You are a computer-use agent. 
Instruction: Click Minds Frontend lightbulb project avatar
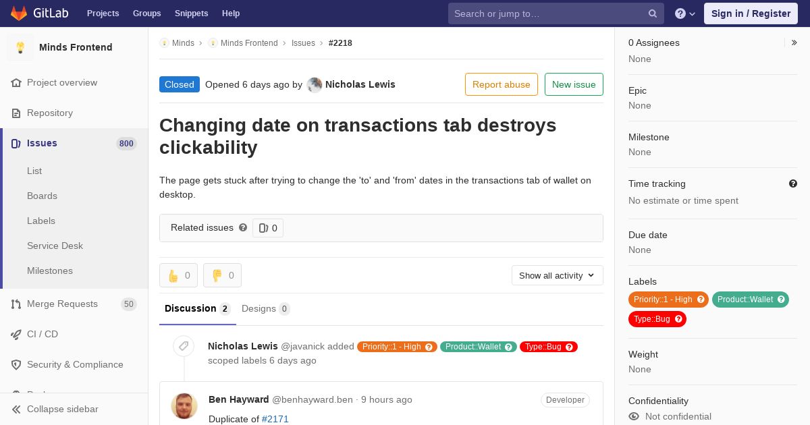coord(20,47)
